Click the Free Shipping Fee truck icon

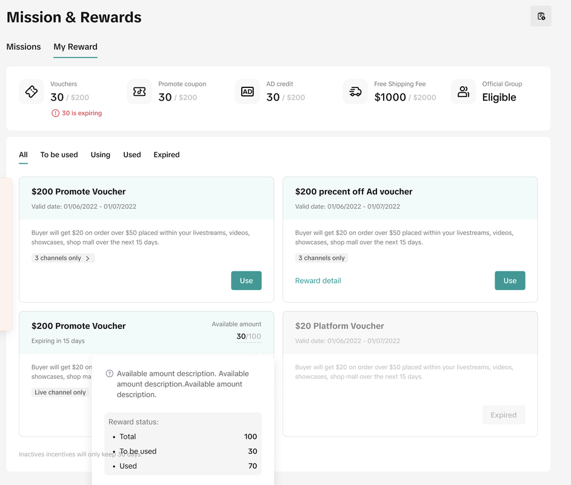pos(355,92)
